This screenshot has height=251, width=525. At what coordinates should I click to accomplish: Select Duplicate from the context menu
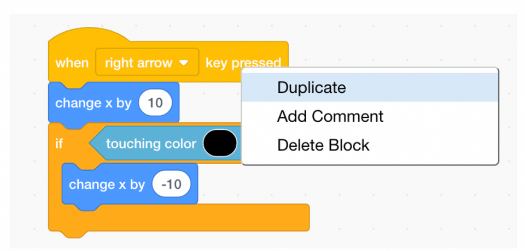point(312,87)
